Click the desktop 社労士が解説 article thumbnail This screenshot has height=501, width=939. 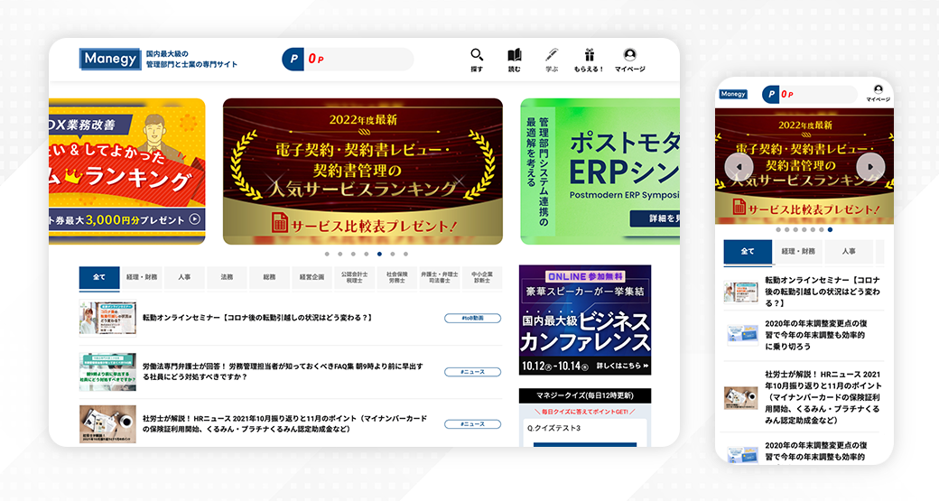[x=107, y=424]
